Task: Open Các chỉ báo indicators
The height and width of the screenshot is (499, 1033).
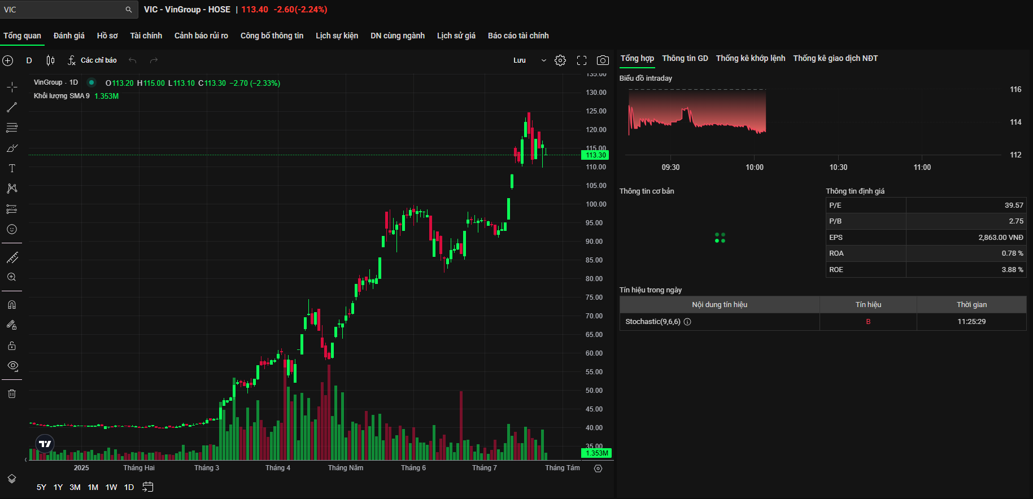Action: tap(92, 60)
